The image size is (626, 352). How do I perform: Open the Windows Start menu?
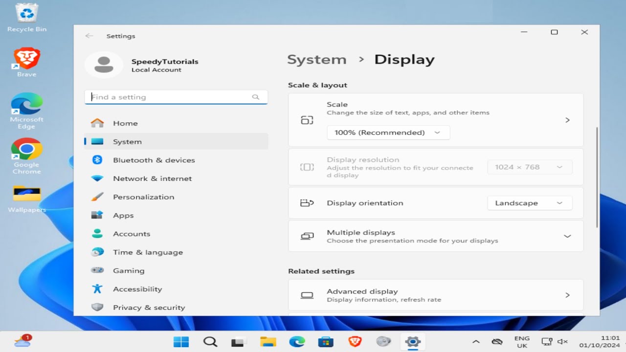[181, 342]
